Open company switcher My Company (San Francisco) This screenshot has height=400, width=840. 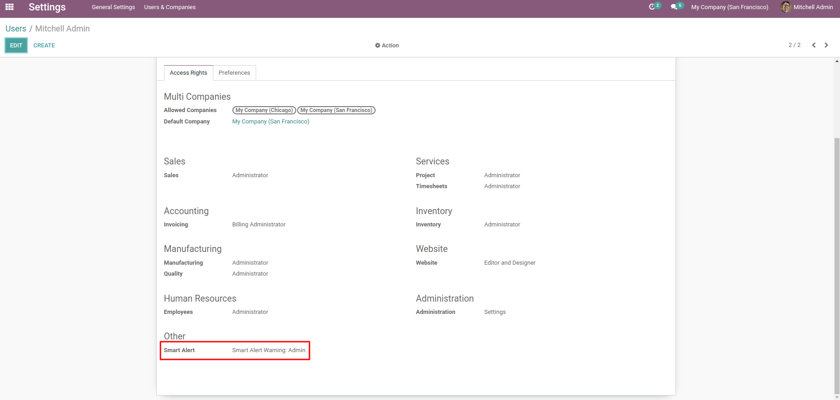(730, 7)
